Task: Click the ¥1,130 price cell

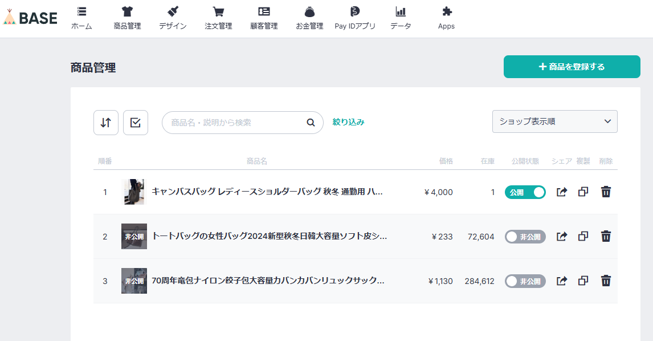Action: click(440, 281)
